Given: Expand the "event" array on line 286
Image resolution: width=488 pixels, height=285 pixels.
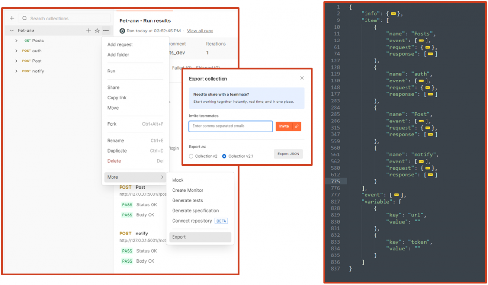Looking at the screenshot, I should coord(421,122).
